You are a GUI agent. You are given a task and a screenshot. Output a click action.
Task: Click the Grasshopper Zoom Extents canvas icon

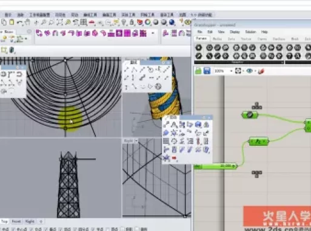click(238, 71)
